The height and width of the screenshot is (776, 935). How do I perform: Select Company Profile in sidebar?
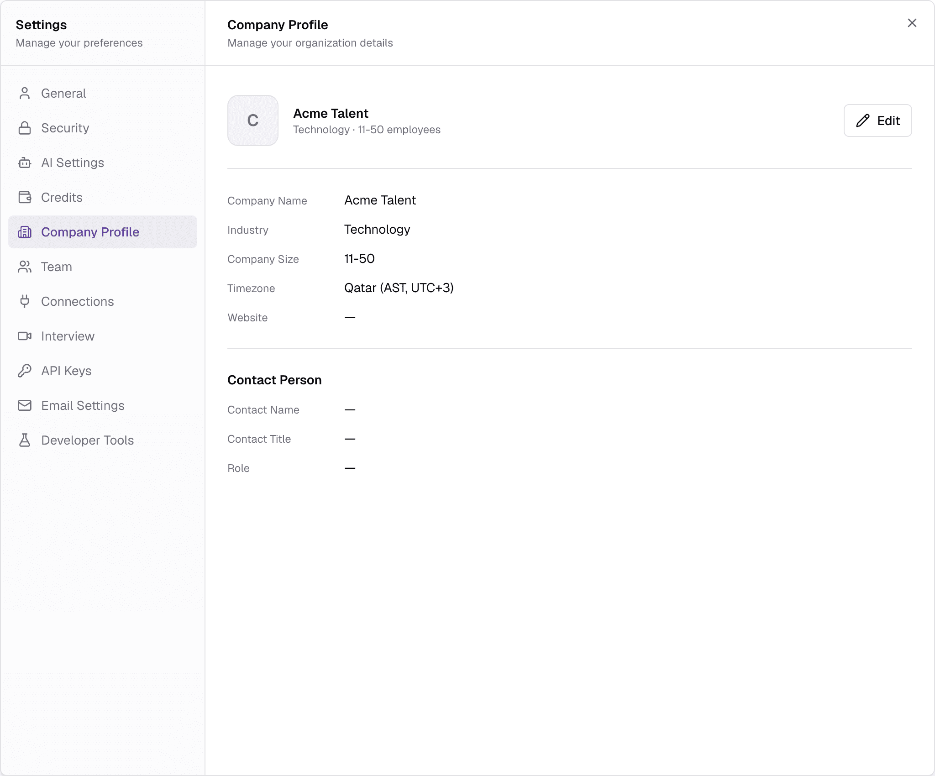(103, 232)
